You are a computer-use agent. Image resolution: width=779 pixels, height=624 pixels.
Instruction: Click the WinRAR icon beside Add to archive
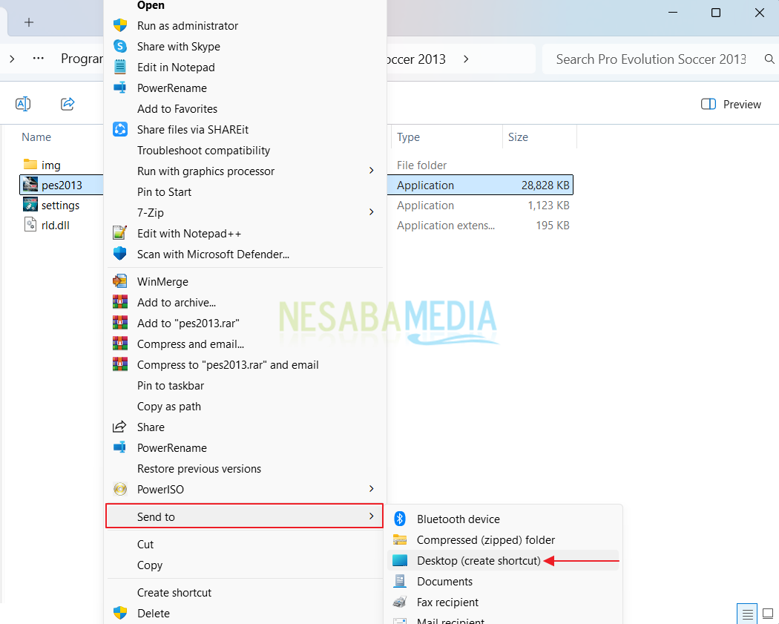coord(120,302)
